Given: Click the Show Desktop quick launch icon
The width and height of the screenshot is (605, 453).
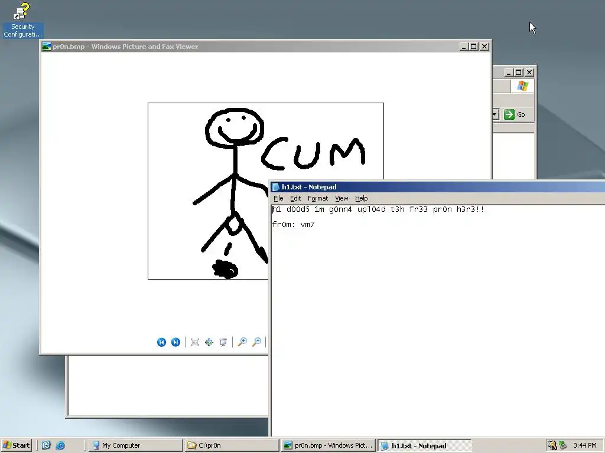Looking at the screenshot, I should [46, 445].
